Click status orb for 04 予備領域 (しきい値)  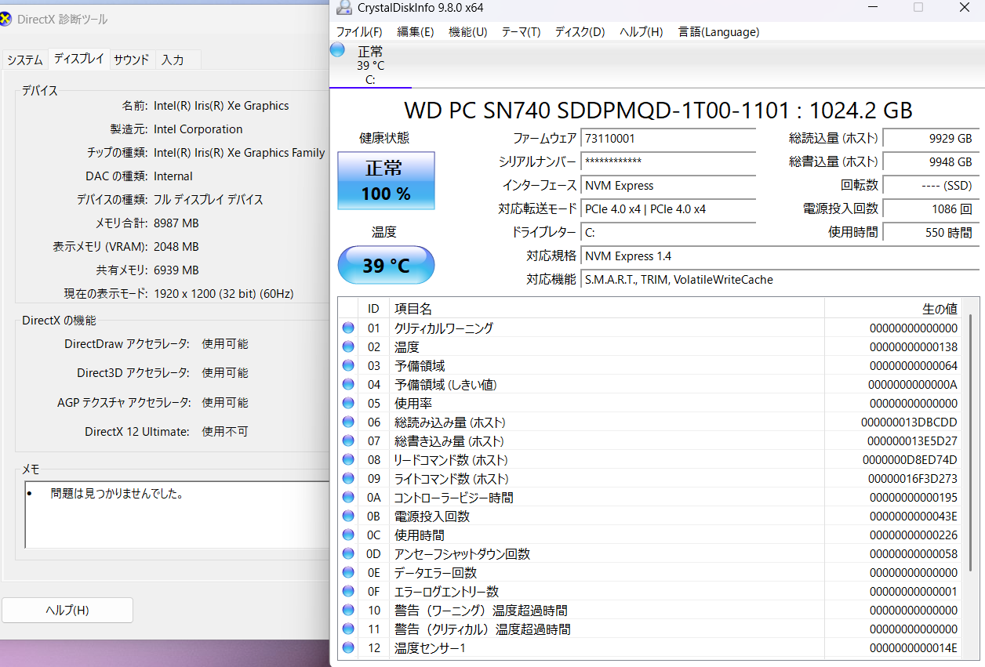pyautogui.click(x=348, y=385)
